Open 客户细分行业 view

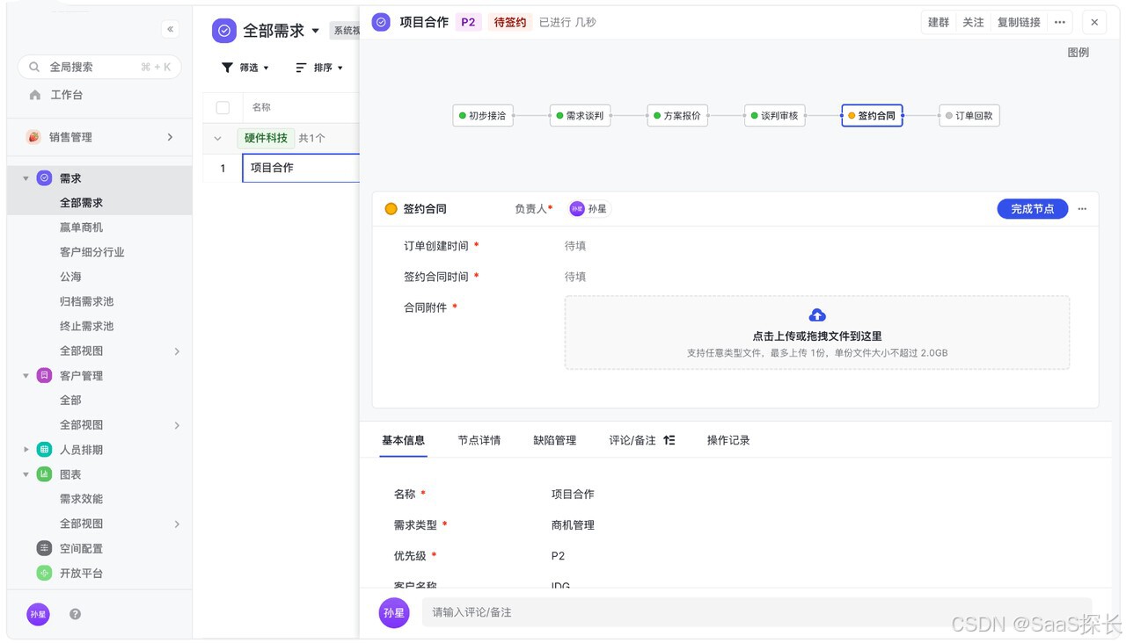(92, 252)
